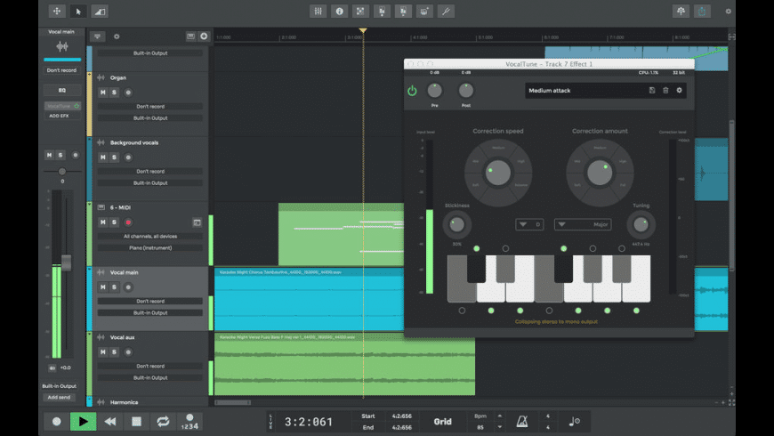The image size is (774, 436).
Task: Mute the Organ track
Action: [x=102, y=93]
